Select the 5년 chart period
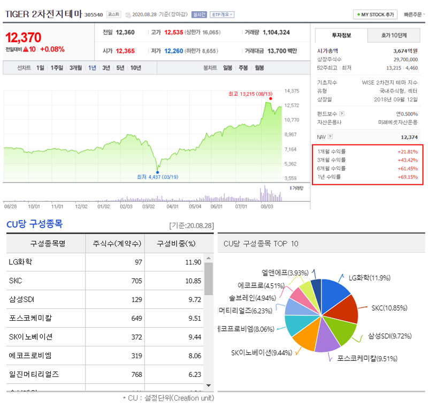 [x=120, y=67]
